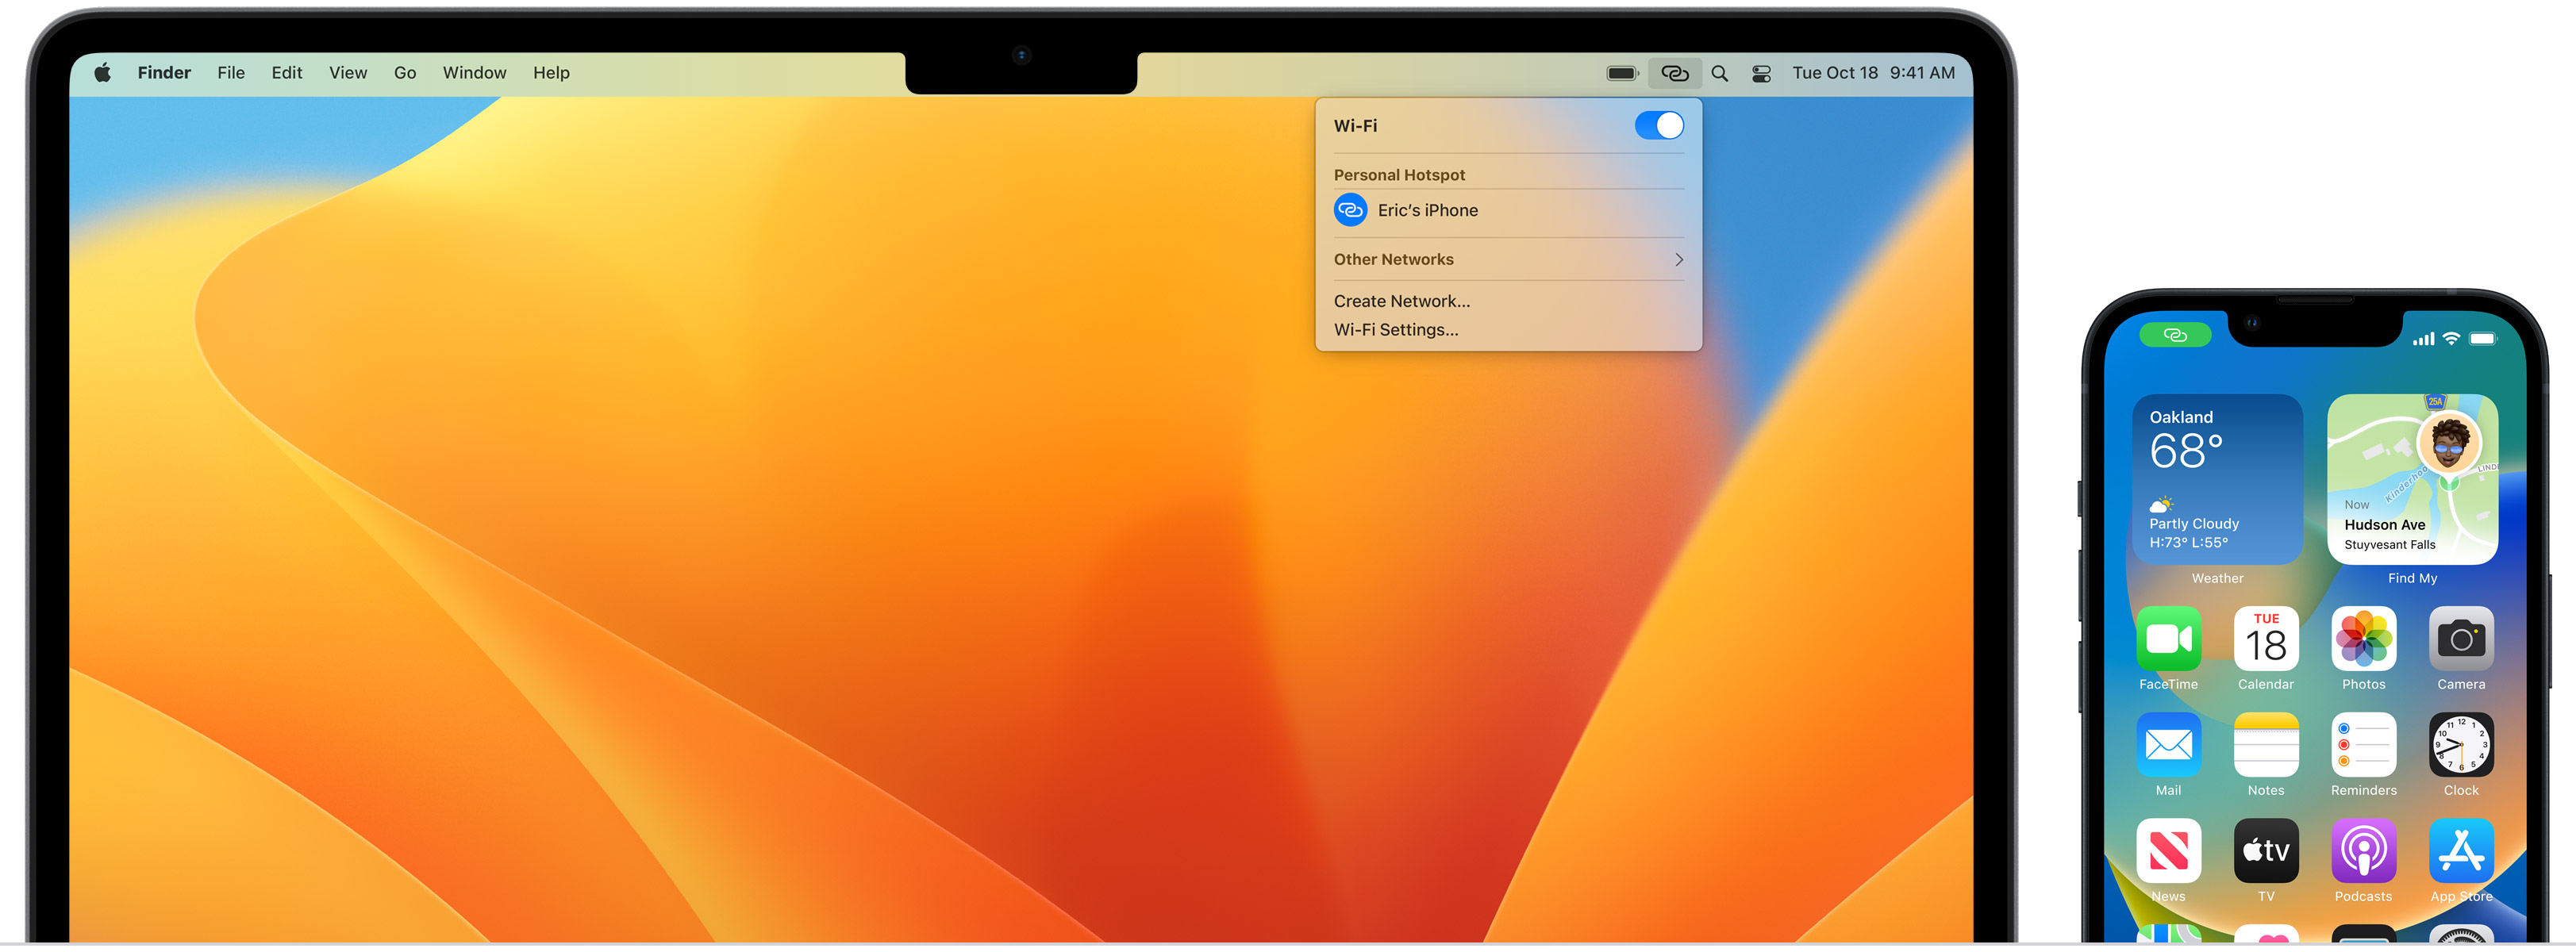2576x952 pixels.
Task: Open the Podcasts app icon
Action: click(x=2363, y=851)
